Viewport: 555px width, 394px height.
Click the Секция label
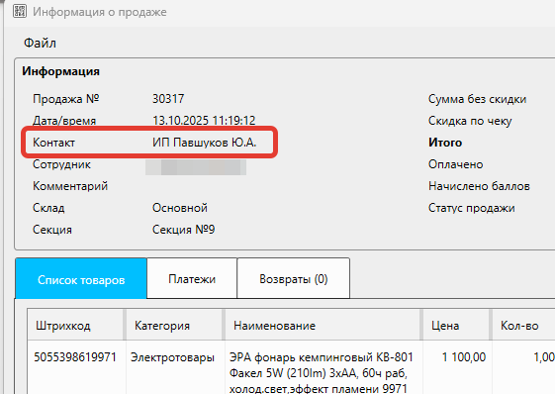(x=52, y=230)
